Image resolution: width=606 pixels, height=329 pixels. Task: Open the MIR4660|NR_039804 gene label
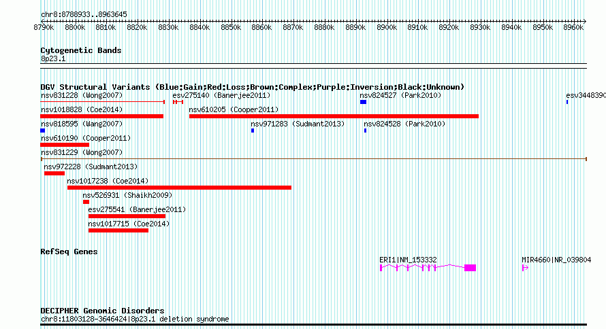click(x=556, y=260)
